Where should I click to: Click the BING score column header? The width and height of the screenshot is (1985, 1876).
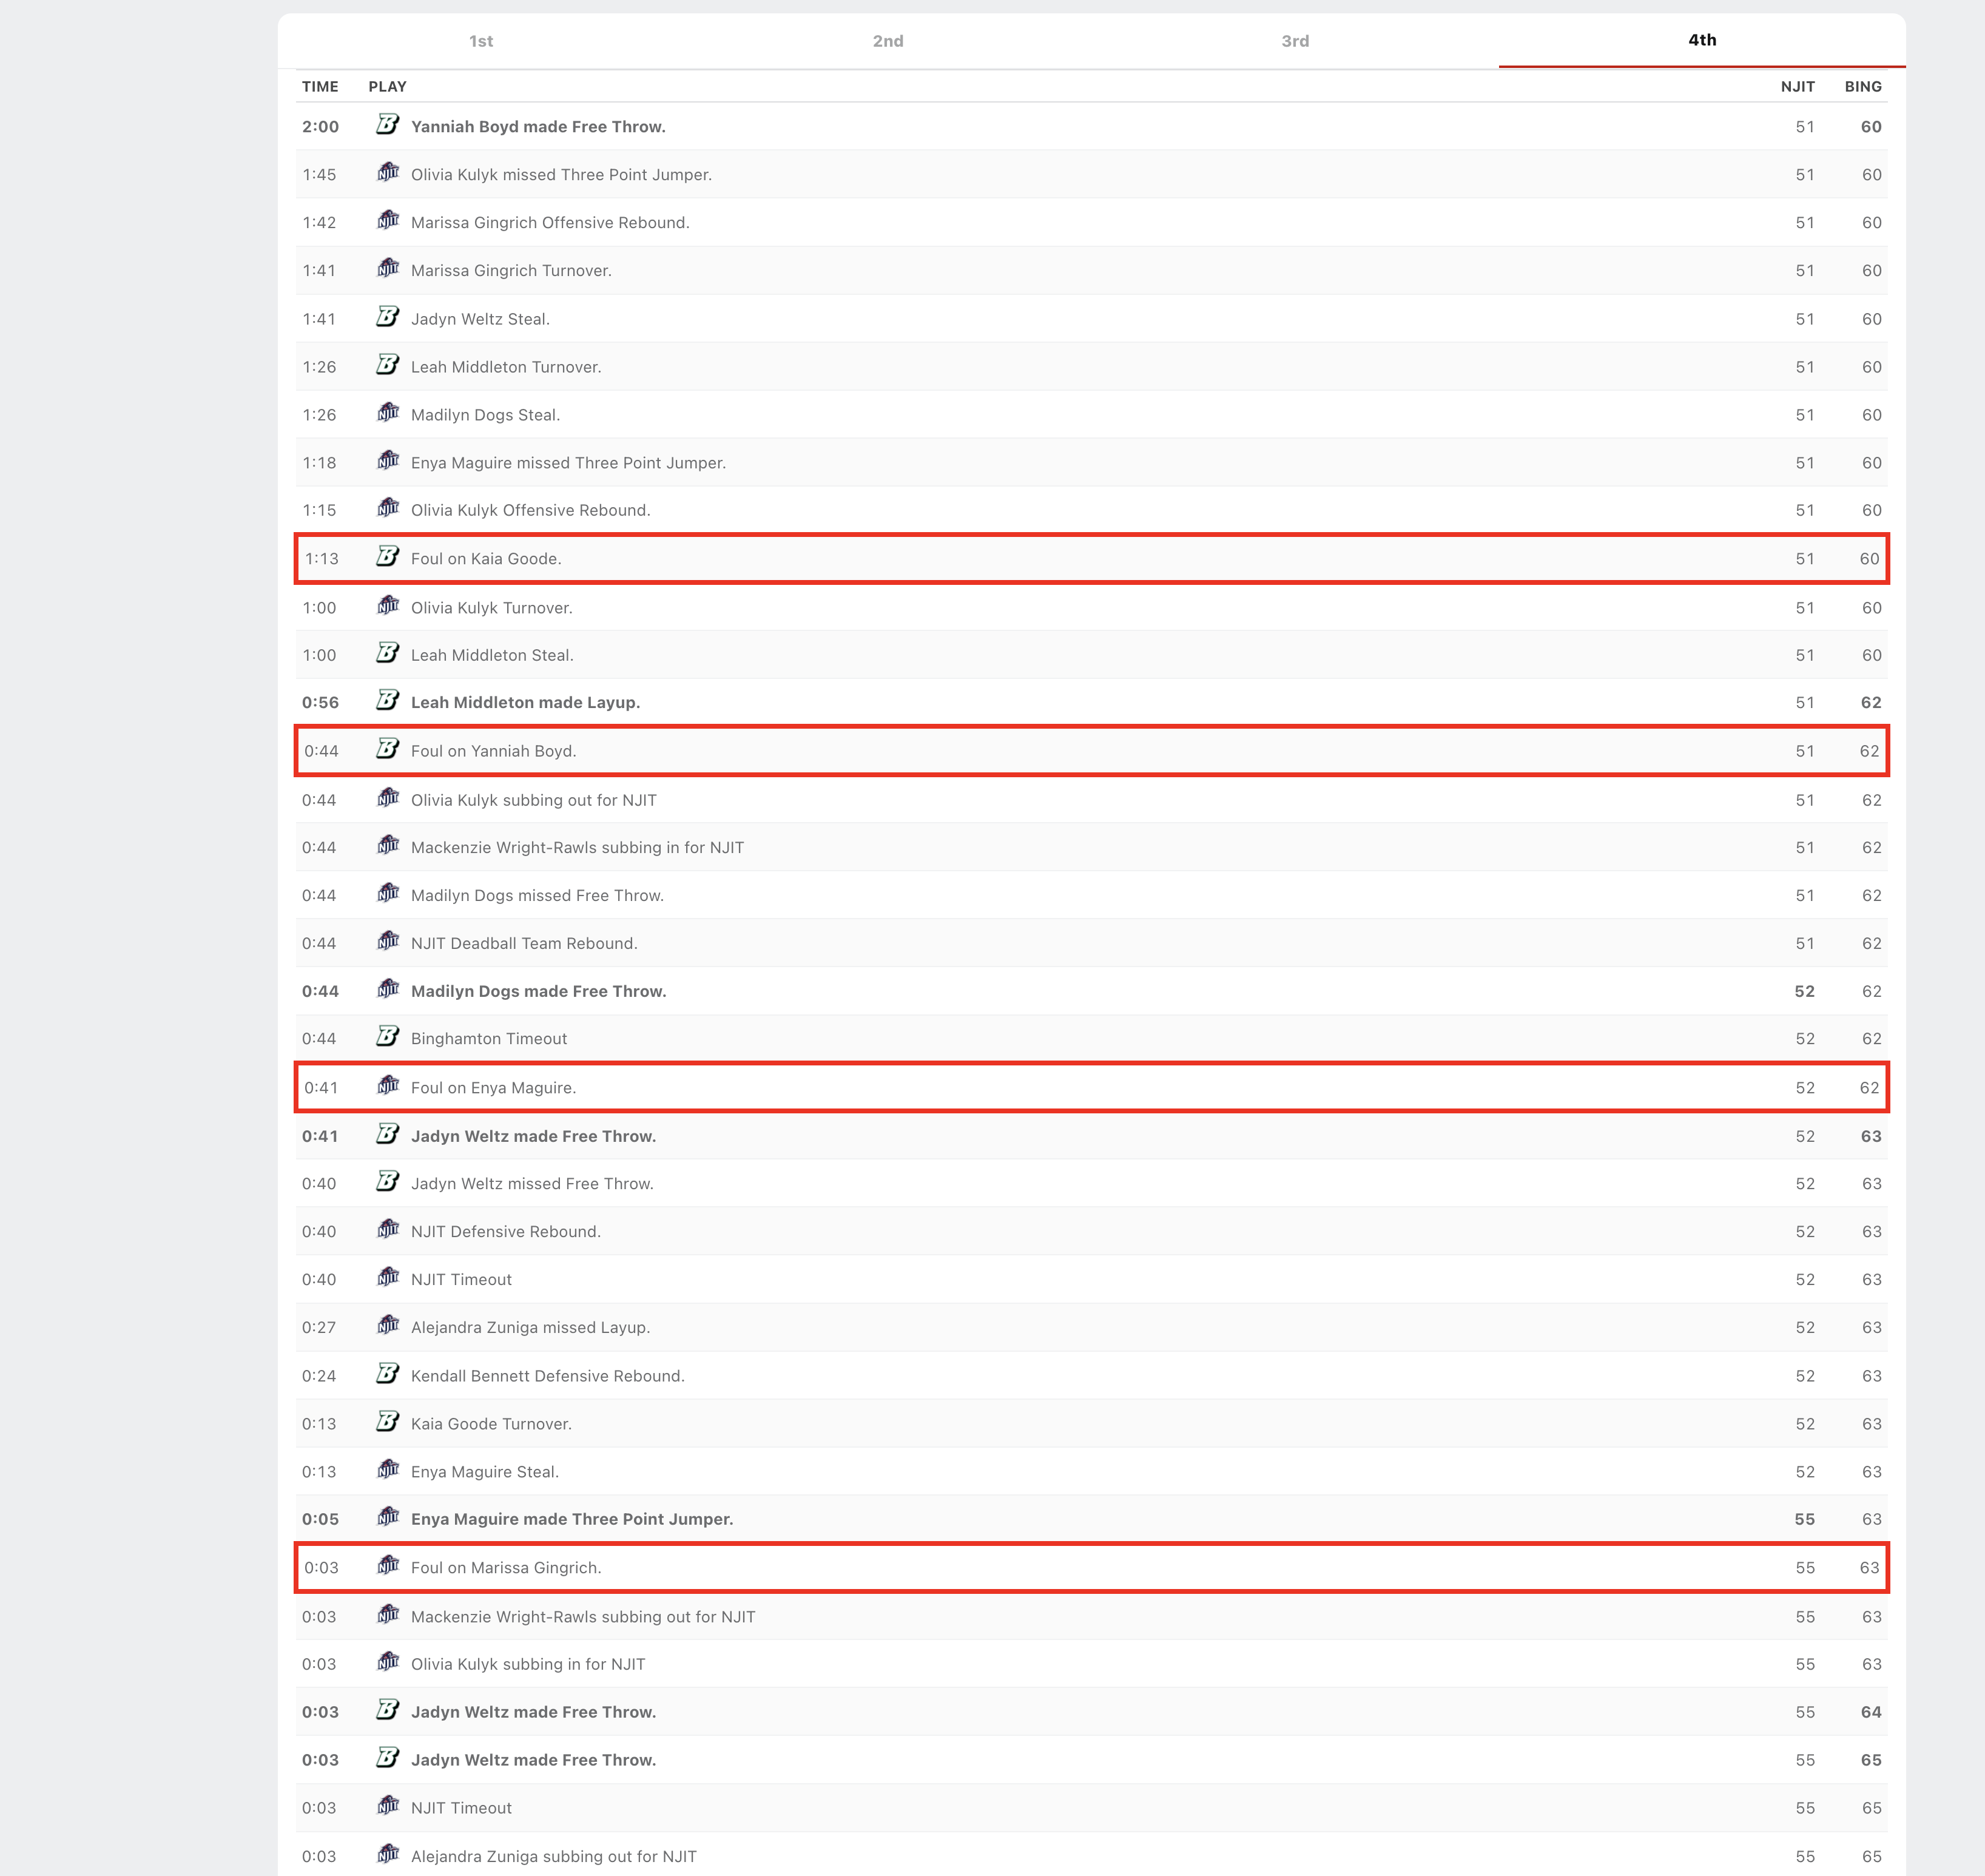(1862, 86)
